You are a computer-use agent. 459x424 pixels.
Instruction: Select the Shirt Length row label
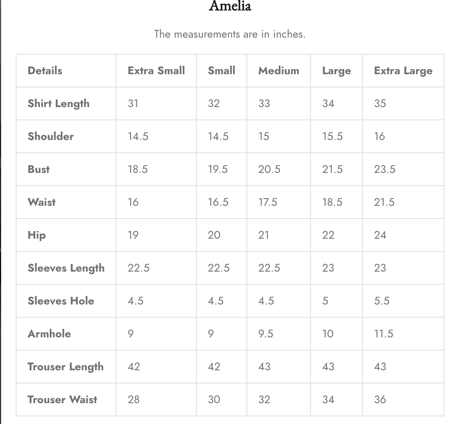[x=59, y=104]
